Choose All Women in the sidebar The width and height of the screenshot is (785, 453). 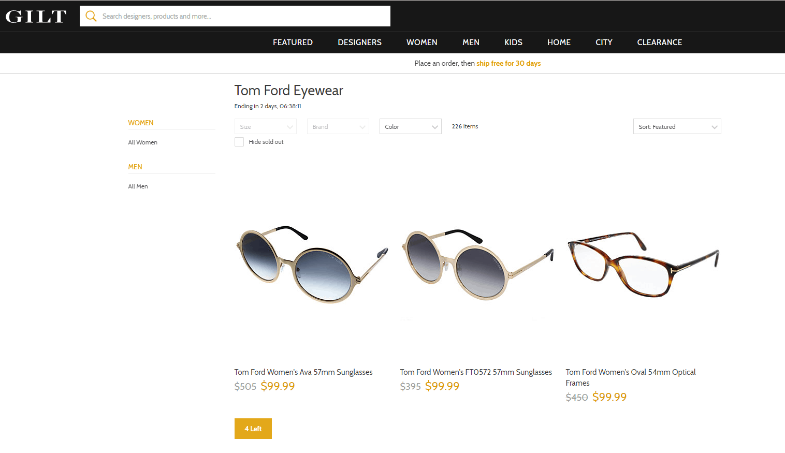pos(143,142)
